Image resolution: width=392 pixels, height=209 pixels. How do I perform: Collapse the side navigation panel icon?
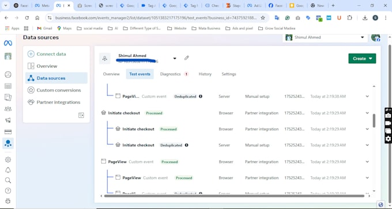coord(81,115)
